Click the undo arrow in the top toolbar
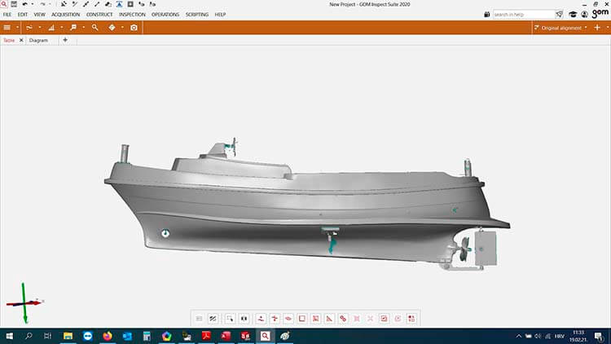 click(x=25, y=4)
